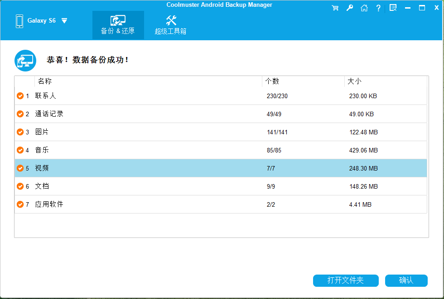
Task: Select the 应用软件 row name
Action: coord(49,204)
